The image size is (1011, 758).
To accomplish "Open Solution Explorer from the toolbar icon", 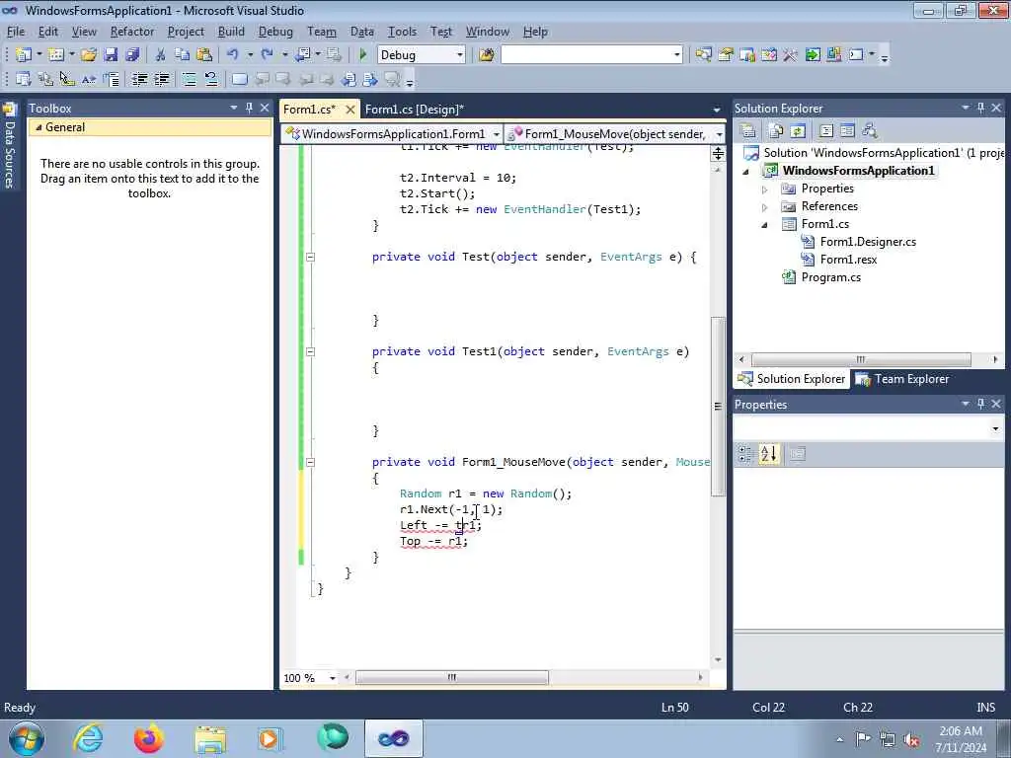I will (x=703, y=55).
